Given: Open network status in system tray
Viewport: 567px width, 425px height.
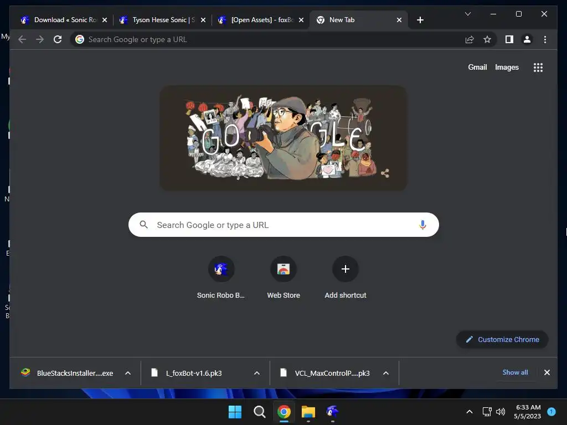Looking at the screenshot, I should coord(487,412).
